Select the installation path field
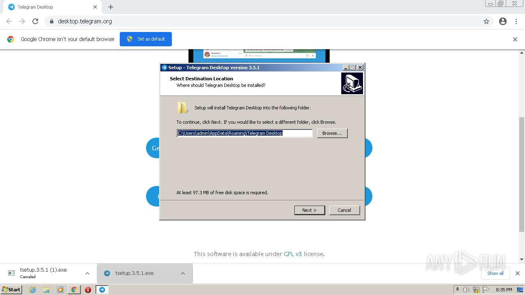The width and height of the screenshot is (525, 295). (244, 133)
